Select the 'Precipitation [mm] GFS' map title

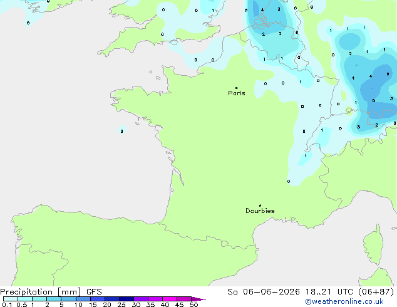pyautogui.click(x=51, y=292)
